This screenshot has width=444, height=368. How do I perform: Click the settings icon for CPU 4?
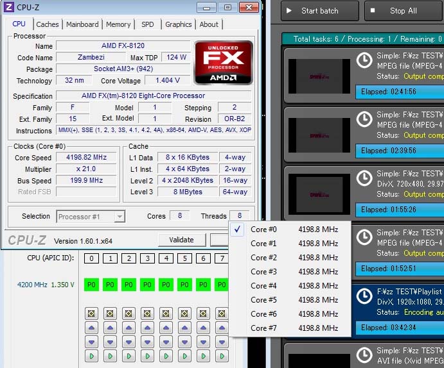(x=166, y=314)
